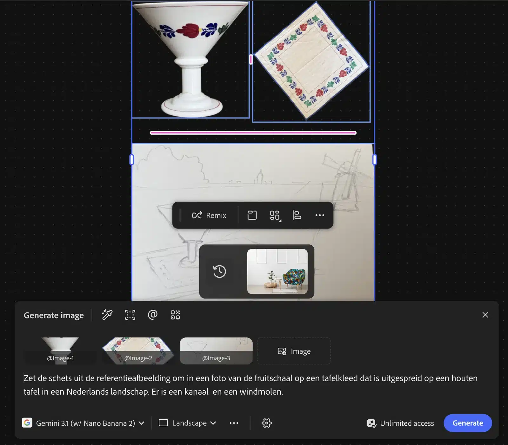Image resolution: width=508 pixels, height=445 pixels.
Task: Open the generation history icon
Action: (x=219, y=272)
